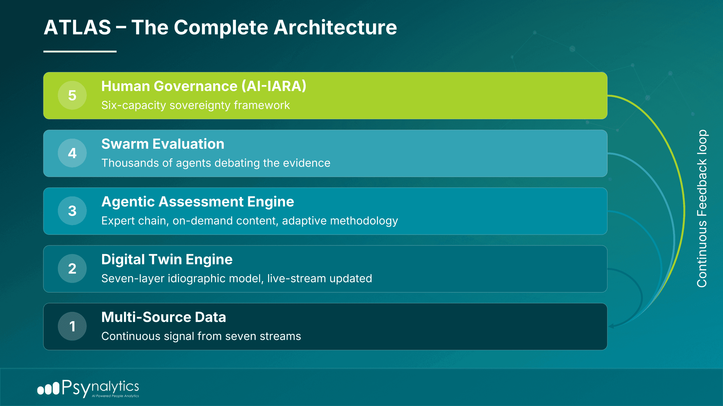This screenshot has width=723, height=406.
Task: Click the number 3 circle badge
Action: (x=72, y=211)
